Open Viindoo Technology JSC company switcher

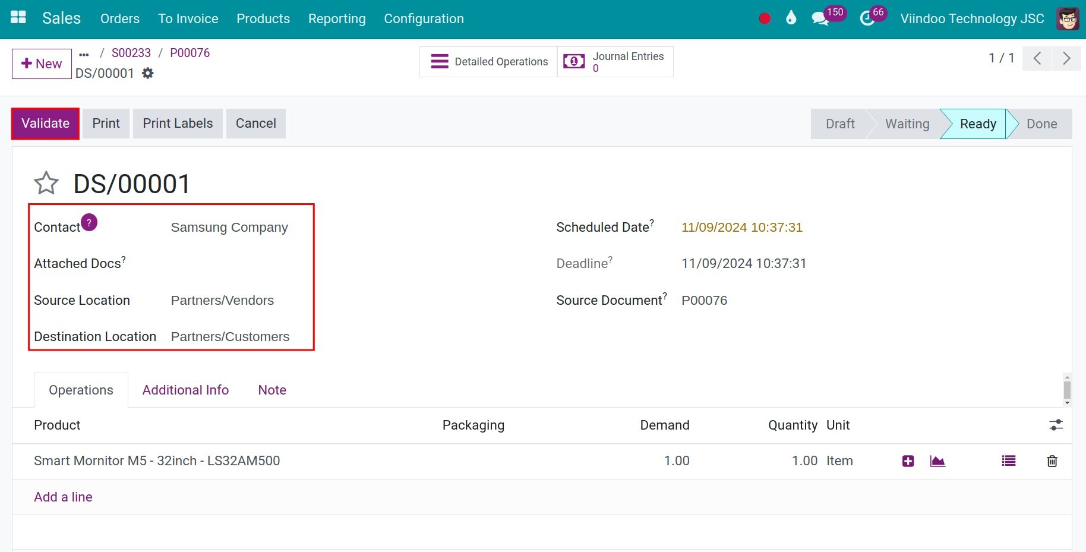972,18
